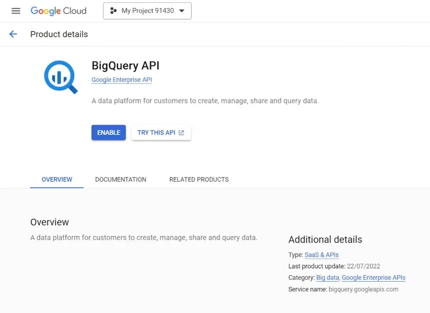Image resolution: width=430 pixels, height=313 pixels.
Task: Open the SaaS & APIs type link
Action: (321, 255)
